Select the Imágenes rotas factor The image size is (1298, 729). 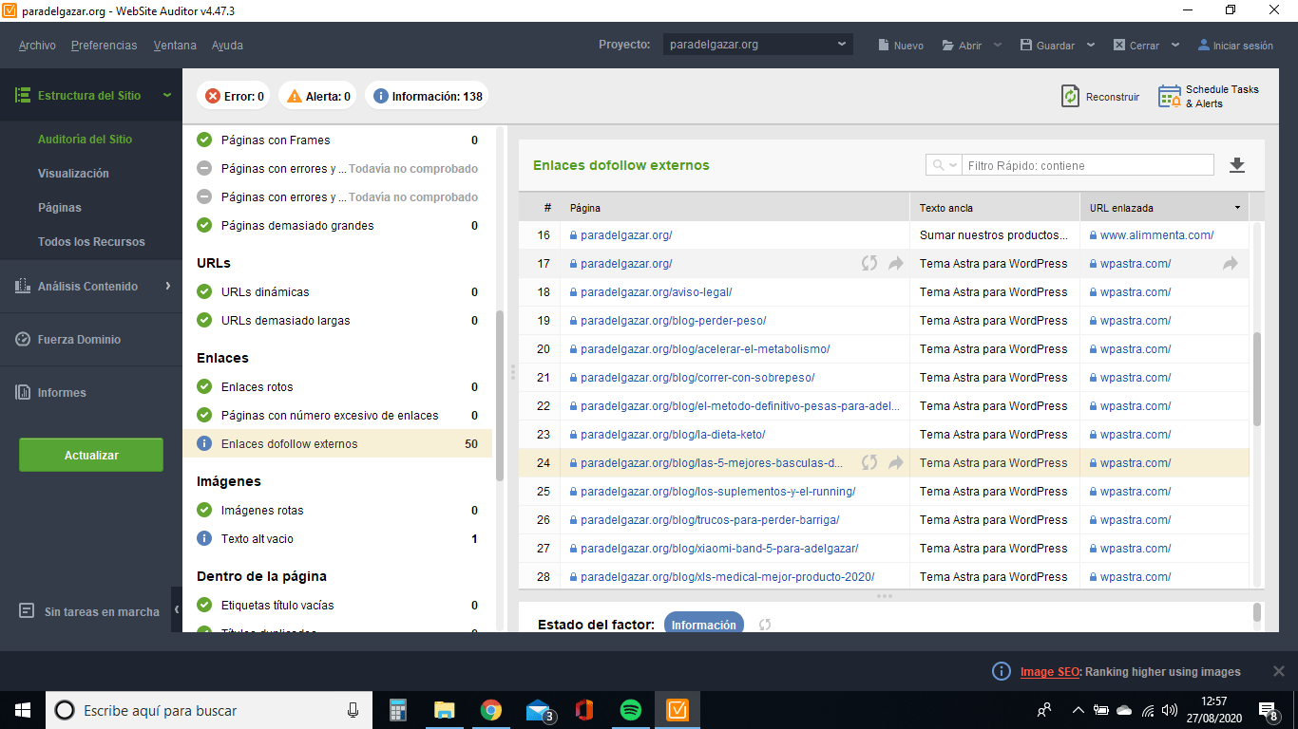[337, 510]
